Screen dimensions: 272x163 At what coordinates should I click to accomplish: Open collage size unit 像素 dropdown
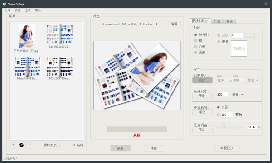253,80
